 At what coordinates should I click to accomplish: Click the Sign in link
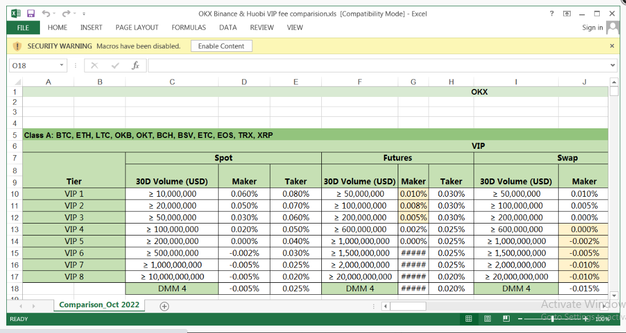(x=592, y=27)
